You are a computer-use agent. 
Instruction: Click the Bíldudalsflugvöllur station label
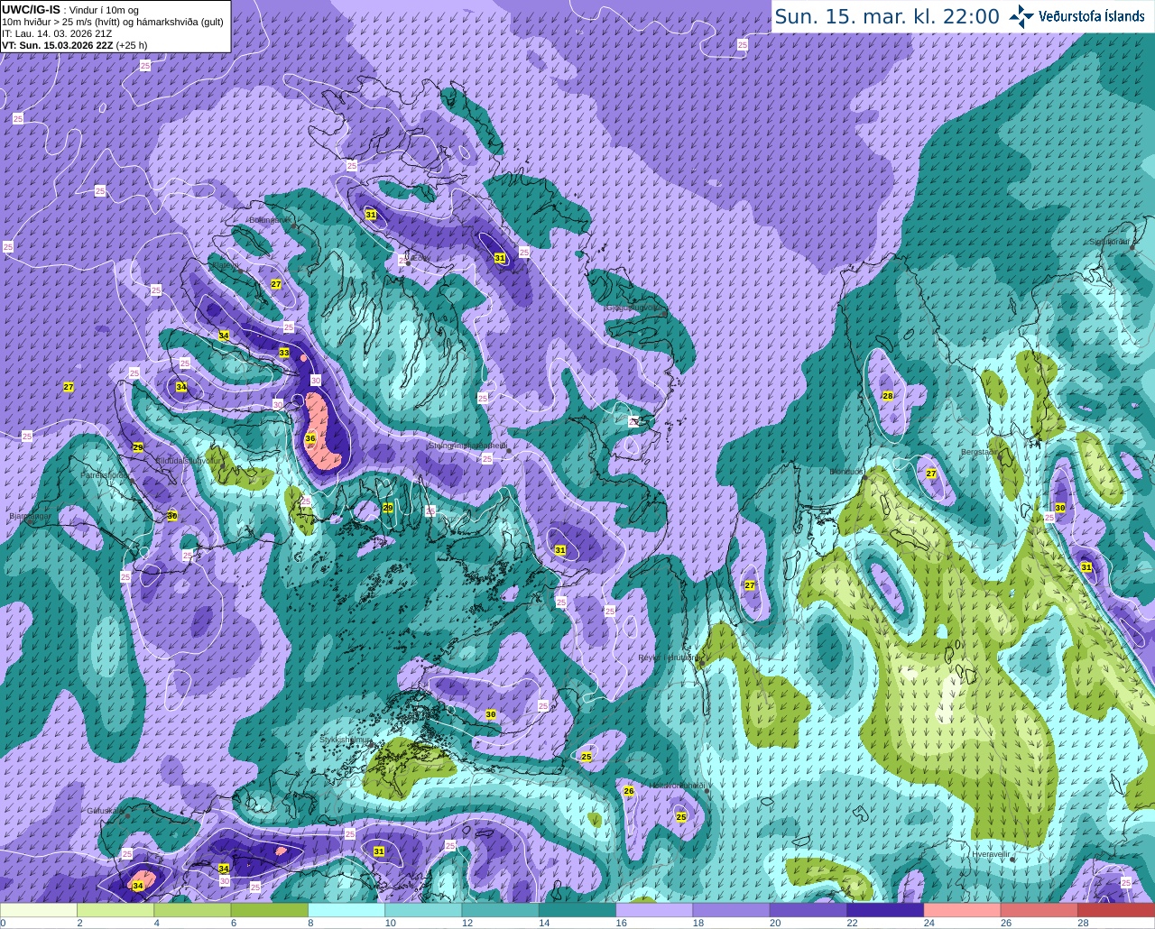coord(188,459)
